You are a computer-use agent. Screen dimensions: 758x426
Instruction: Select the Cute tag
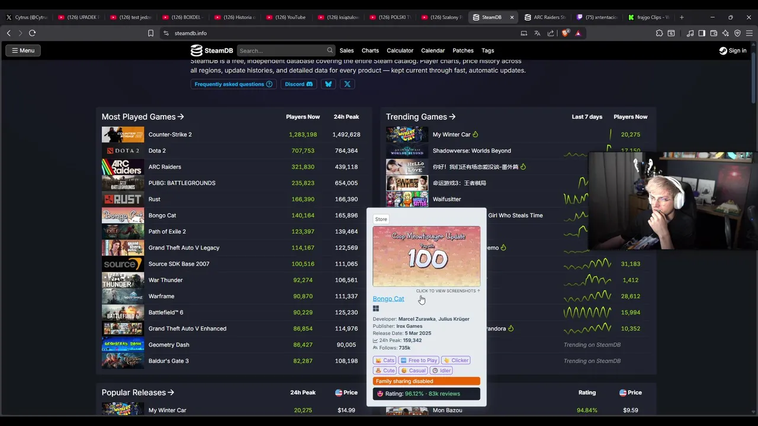click(385, 370)
